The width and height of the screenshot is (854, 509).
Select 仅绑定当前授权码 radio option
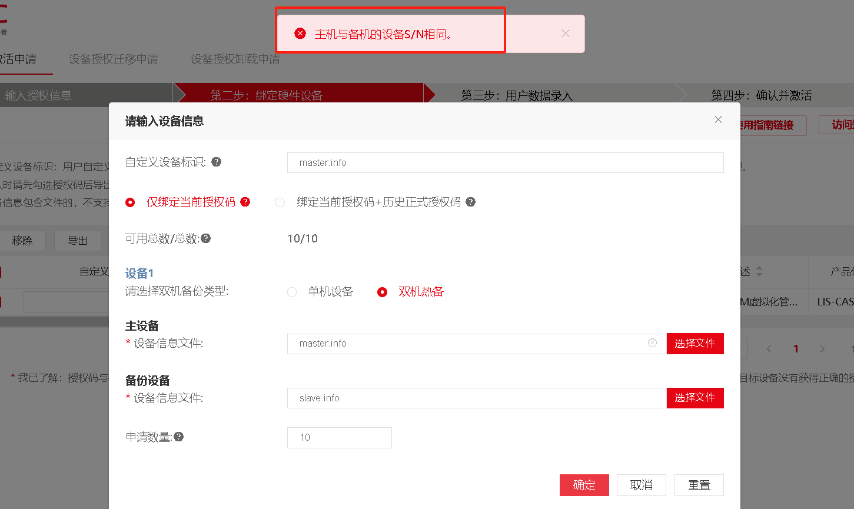pyautogui.click(x=131, y=202)
